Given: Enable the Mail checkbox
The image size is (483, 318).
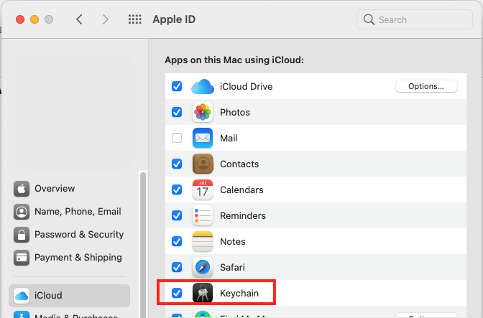Looking at the screenshot, I should coord(177,138).
